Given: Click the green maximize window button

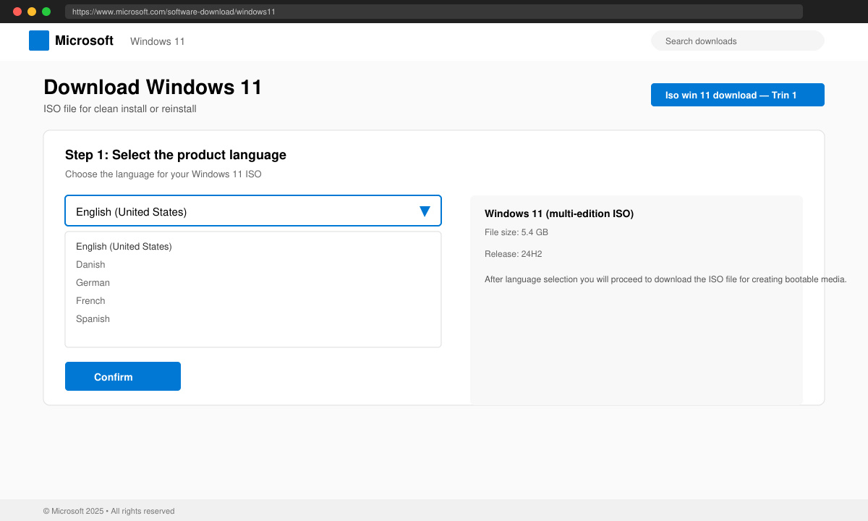Looking at the screenshot, I should (46, 12).
